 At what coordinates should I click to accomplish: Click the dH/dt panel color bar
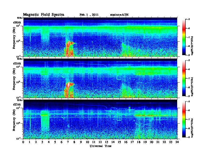[x=184, y=37]
